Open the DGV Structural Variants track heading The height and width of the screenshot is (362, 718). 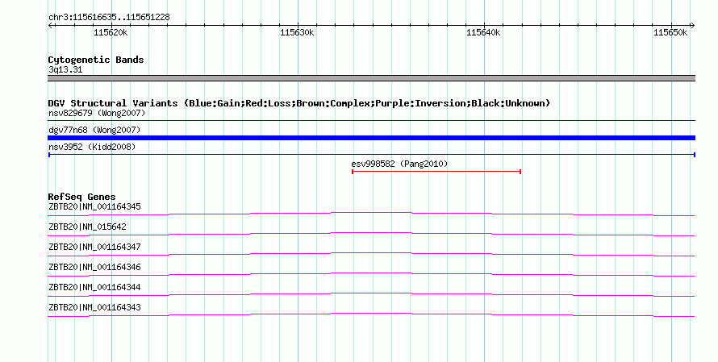coord(299,103)
